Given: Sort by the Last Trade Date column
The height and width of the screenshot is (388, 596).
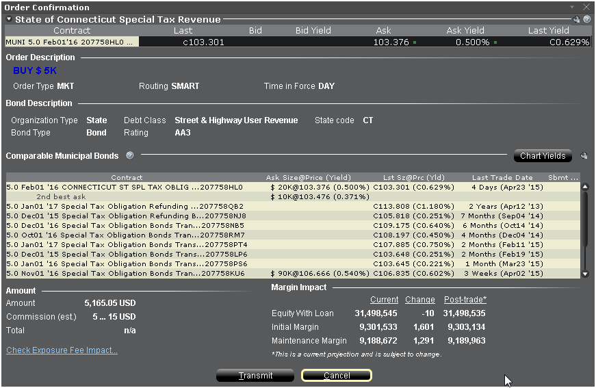Looking at the screenshot, I should (x=502, y=177).
